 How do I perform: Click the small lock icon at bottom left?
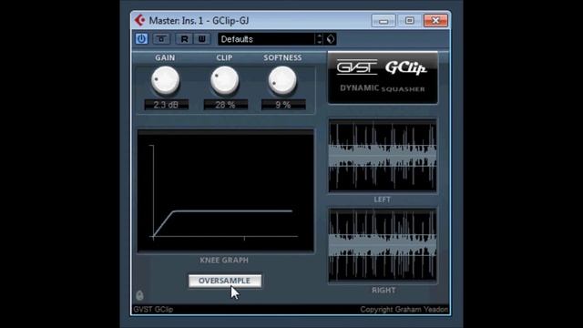coord(139,295)
